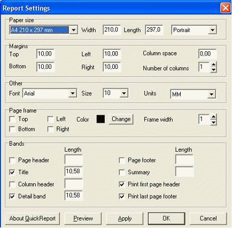
Task: Increase the Number of columns stepper
Action: pos(213,64)
